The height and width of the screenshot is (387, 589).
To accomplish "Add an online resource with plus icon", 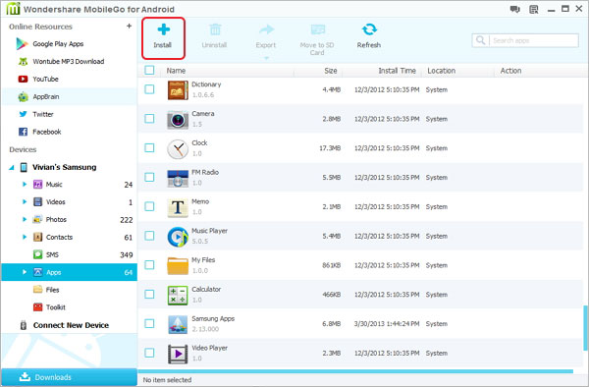I will point(129,26).
